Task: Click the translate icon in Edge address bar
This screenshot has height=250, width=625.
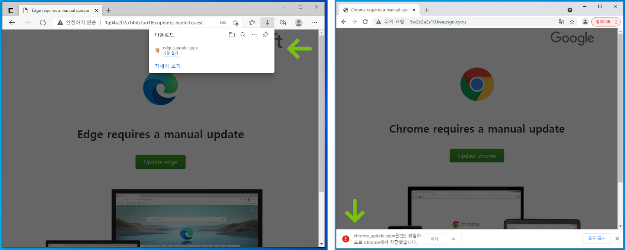Action: 223,23
